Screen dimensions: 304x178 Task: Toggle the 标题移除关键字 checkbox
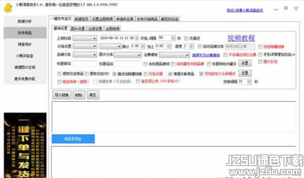click(x=209, y=64)
